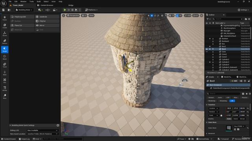The image size is (252, 141).
Task: Toggle maximize viewport icon
Action: pos(202,16)
